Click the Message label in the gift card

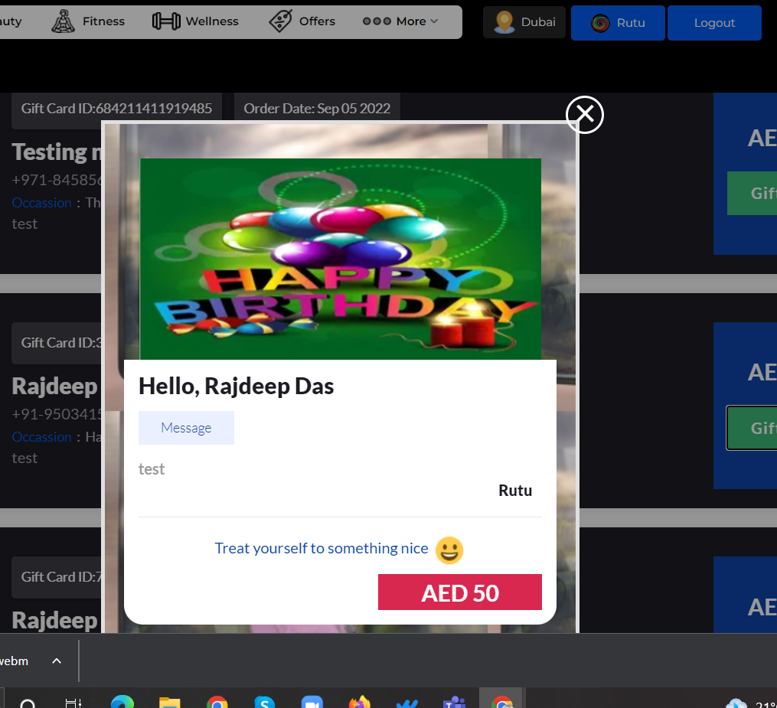click(186, 428)
